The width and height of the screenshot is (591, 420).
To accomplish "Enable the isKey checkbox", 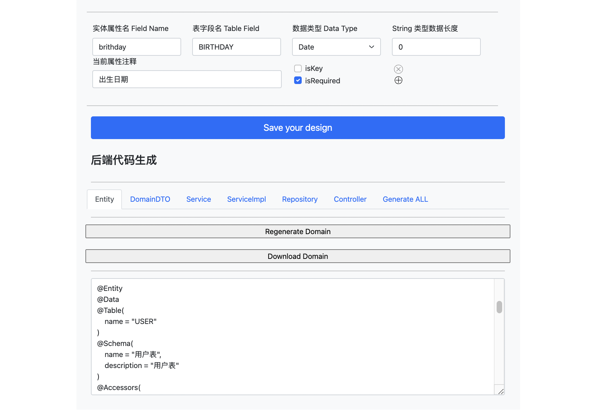I will 298,68.
